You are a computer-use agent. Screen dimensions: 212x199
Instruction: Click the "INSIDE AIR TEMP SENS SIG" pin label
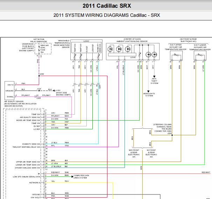click(28, 120)
